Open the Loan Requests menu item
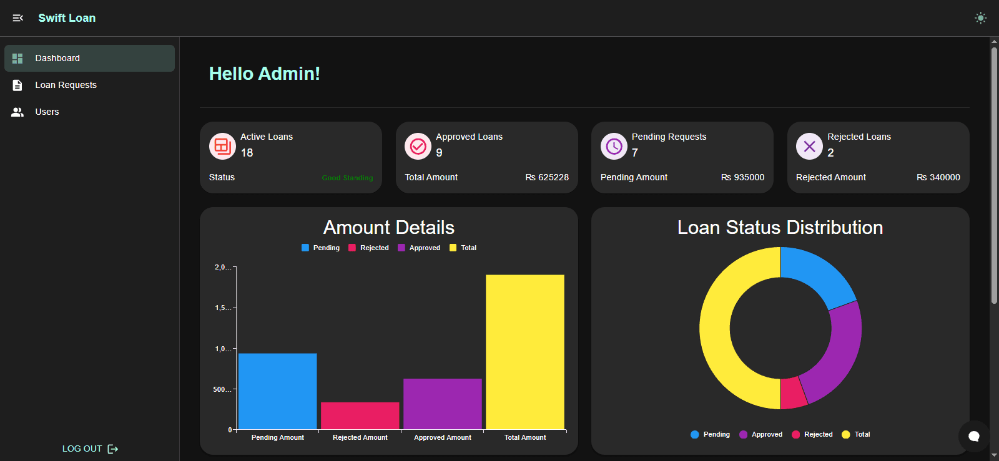 (89, 85)
